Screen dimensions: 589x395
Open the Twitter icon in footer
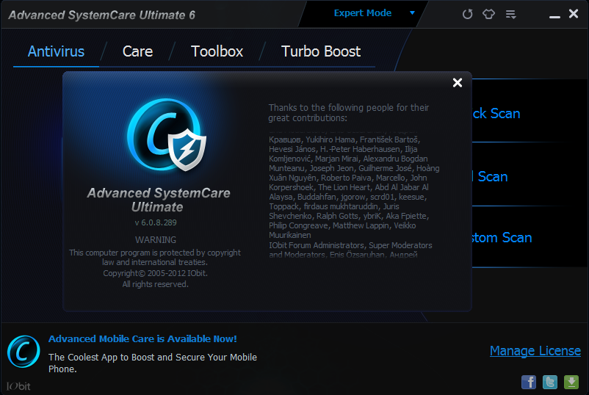coord(550,383)
